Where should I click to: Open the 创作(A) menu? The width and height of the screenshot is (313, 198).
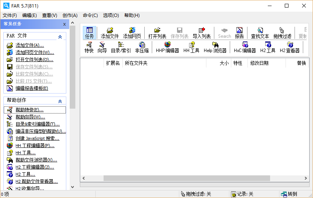pyautogui.click(x=70, y=15)
